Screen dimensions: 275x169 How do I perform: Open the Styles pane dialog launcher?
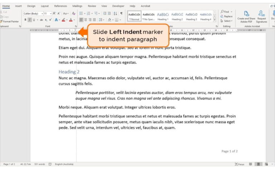[217, 26]
